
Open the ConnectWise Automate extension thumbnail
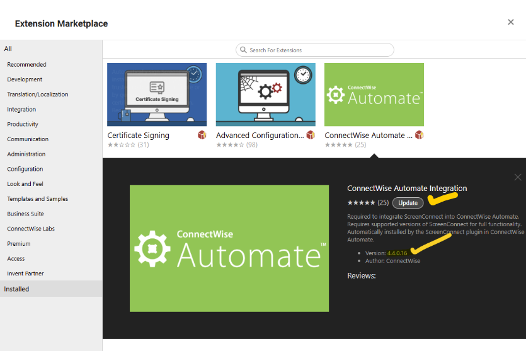tap(374, 95)
